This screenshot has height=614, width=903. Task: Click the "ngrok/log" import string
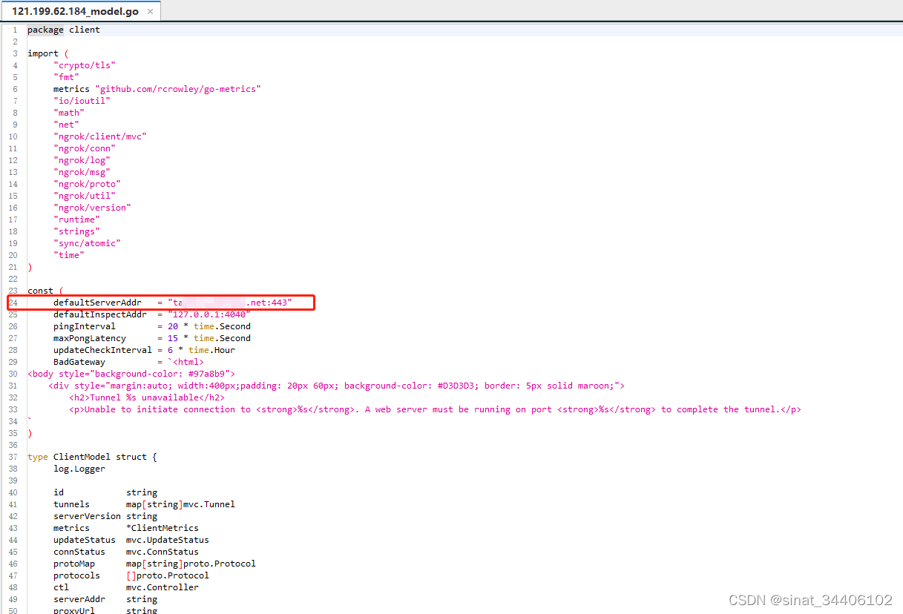pos(82,160)
